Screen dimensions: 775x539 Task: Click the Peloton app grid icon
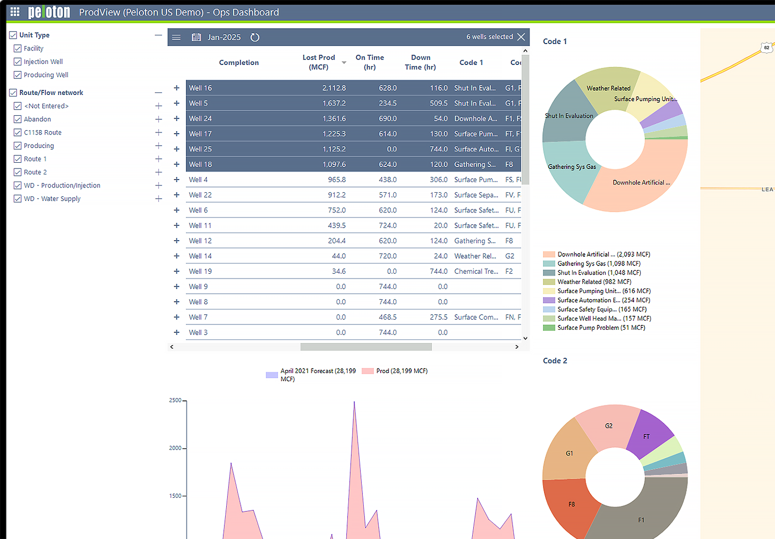pyautogui.click(x=15, y=12)
